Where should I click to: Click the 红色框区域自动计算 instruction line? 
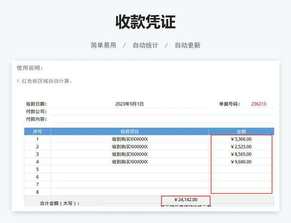pos(44,81)
